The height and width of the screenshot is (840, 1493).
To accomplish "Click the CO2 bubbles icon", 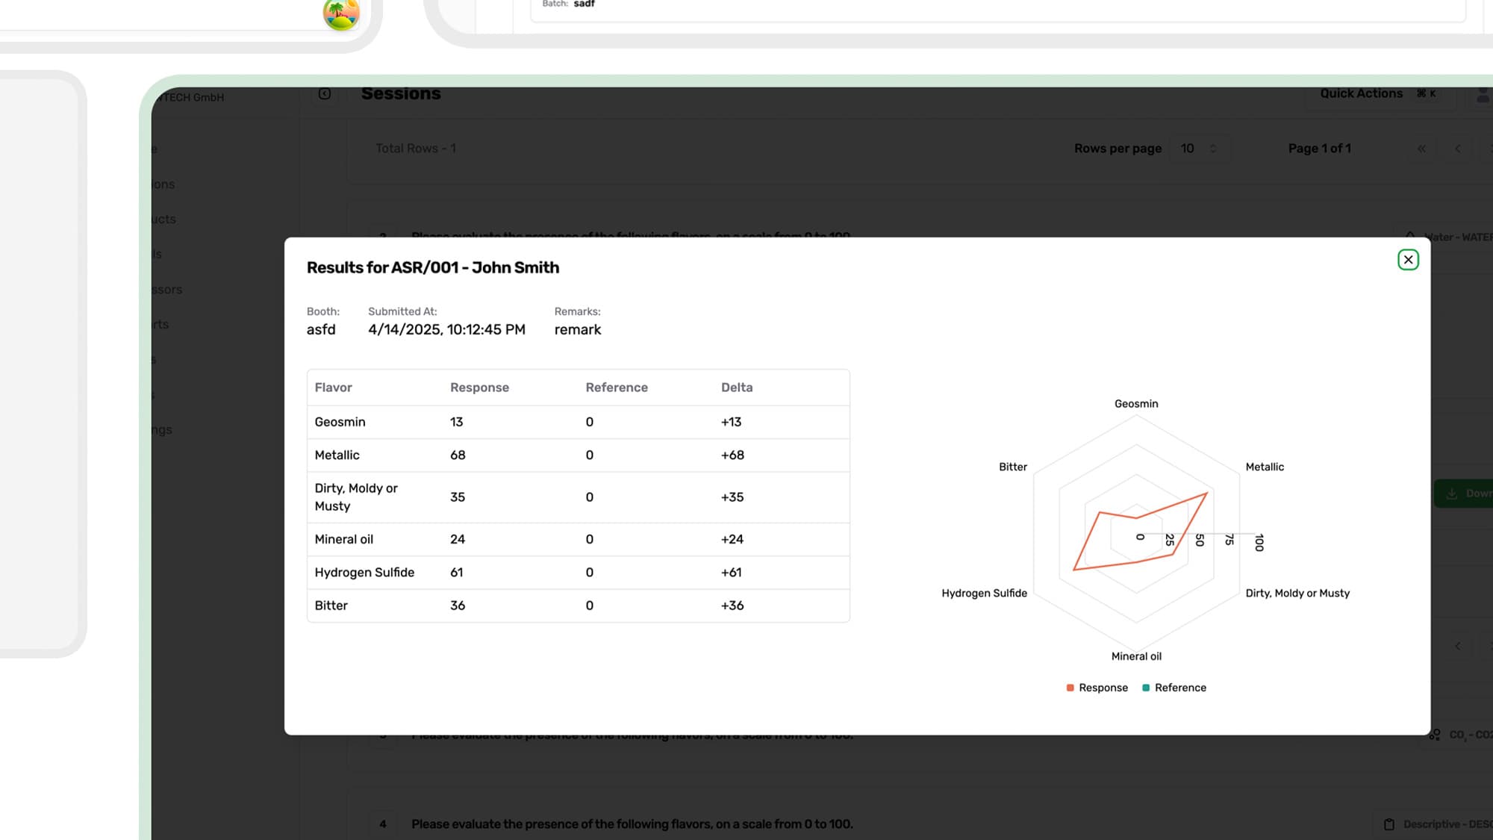I will pos(1435,735).
